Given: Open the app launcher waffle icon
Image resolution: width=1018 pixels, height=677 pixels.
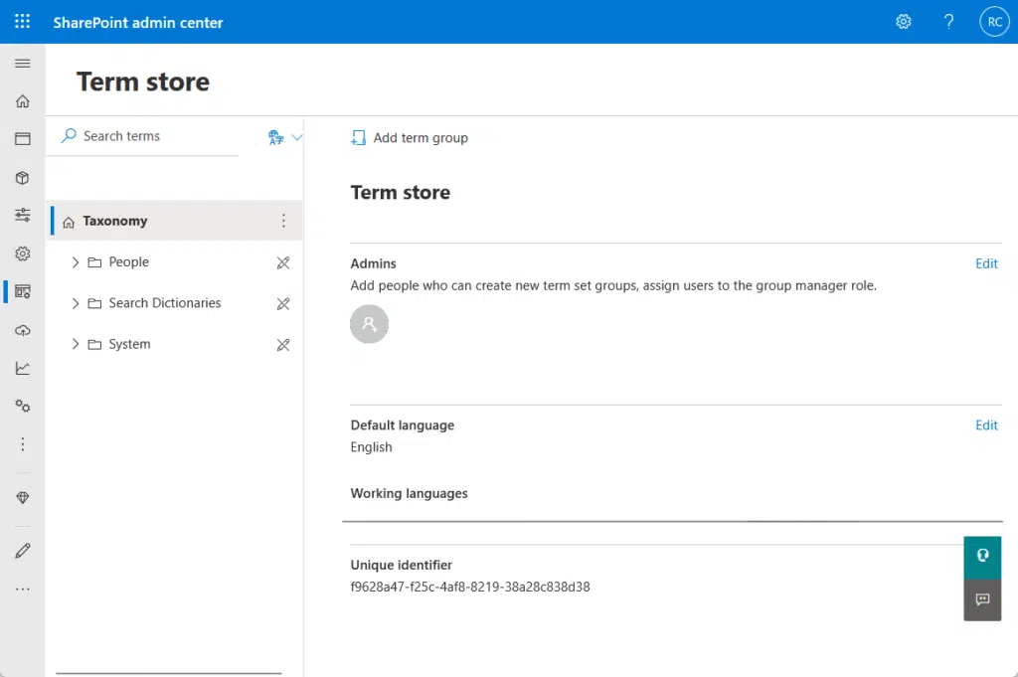Looking at the screenshot, I should coord(22,22).
